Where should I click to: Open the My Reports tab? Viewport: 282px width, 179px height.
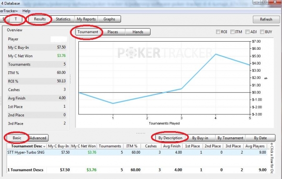click(x=86, y=19)
